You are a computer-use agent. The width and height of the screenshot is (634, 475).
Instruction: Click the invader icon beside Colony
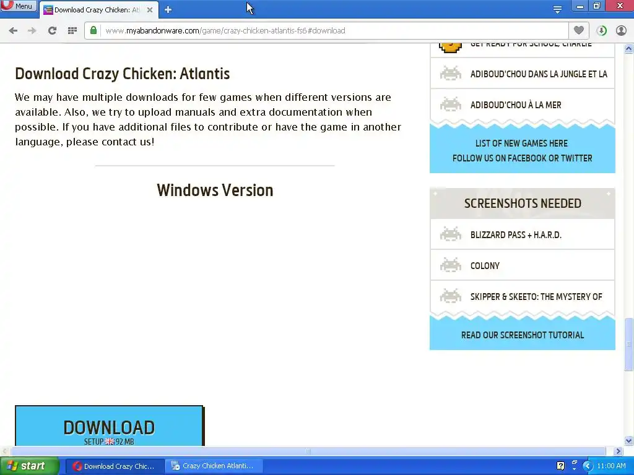[450, 265]
